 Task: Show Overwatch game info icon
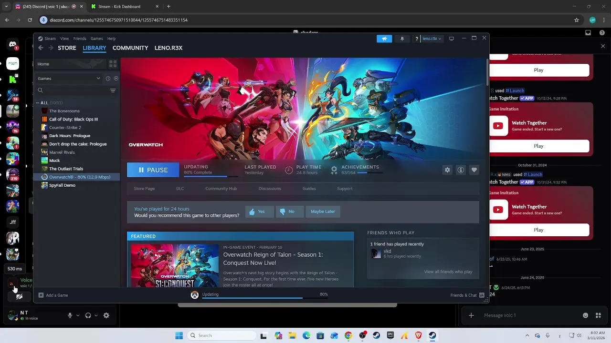(x=461, y=170)
